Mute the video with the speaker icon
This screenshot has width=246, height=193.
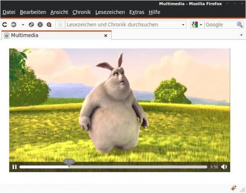[x=224, y=167]
